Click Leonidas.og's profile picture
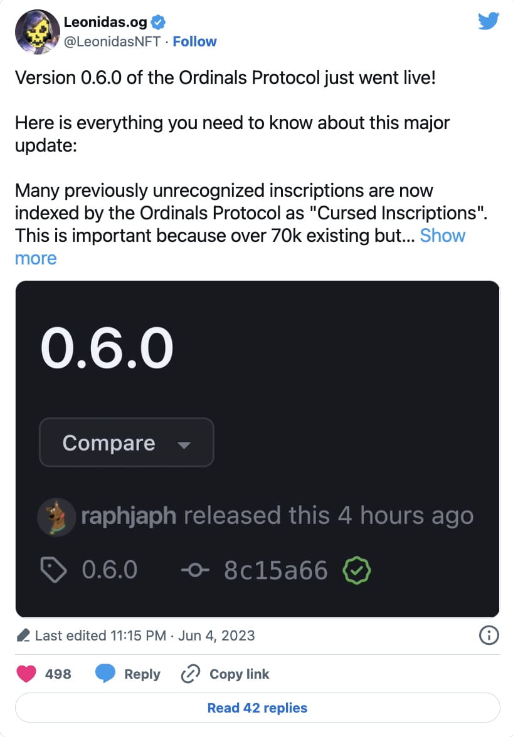Image resolution: width=513 pixels, height=737 pixels. [x=37, y=31]
